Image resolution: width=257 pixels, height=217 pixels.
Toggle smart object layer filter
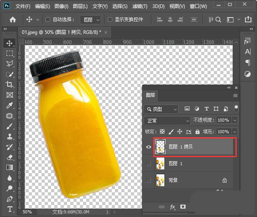(226, 108)
